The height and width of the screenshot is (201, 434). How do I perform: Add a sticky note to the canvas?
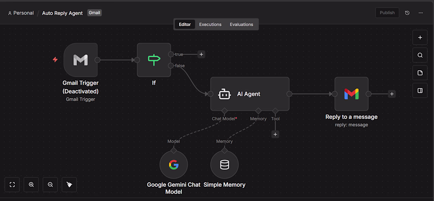[420, 73]
